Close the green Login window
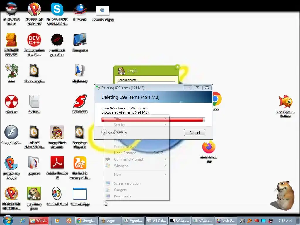The width and height of the screenshot is (300, 225). (x=177, y=67)
